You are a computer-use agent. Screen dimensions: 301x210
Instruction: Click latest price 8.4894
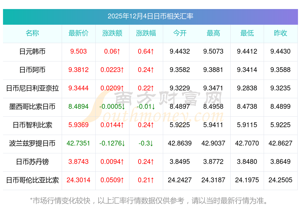79,106
